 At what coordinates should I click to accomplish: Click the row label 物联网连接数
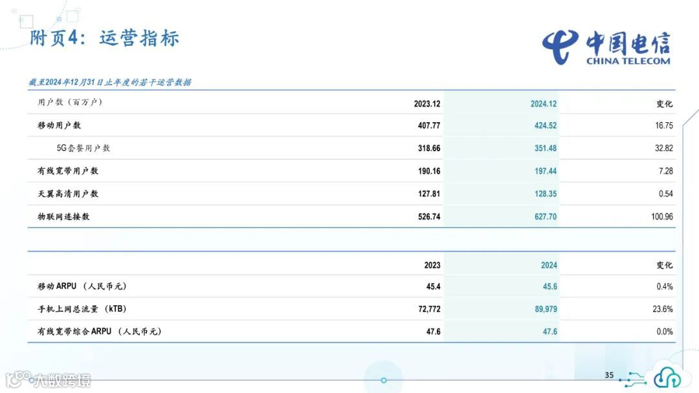coord(63,217)
